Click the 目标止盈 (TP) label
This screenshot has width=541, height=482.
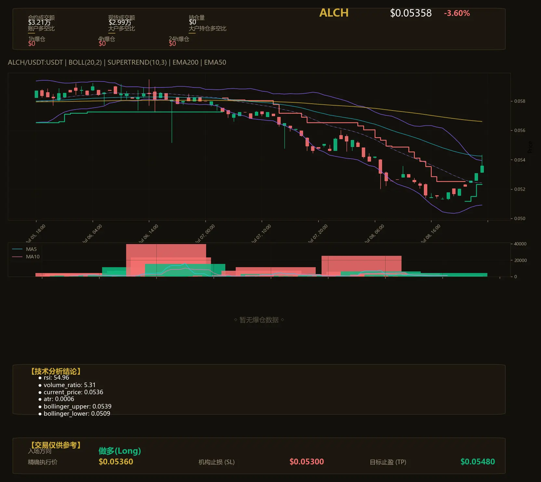click(x=388, y=462)
